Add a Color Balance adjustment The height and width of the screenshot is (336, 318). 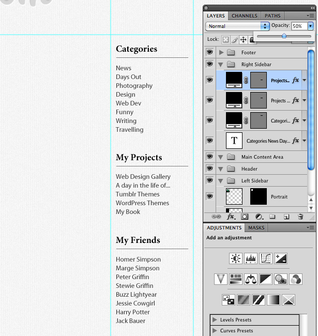250,279
